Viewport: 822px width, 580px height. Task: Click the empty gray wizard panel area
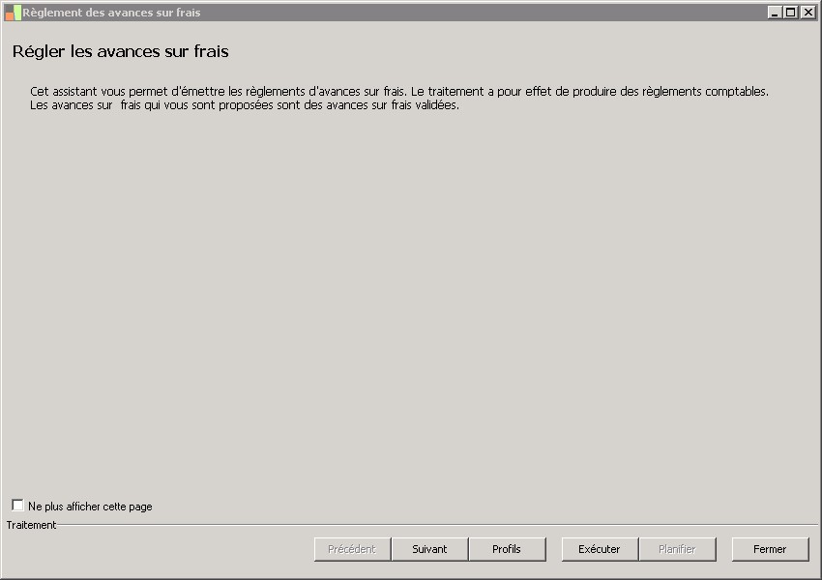coord(411,300)
